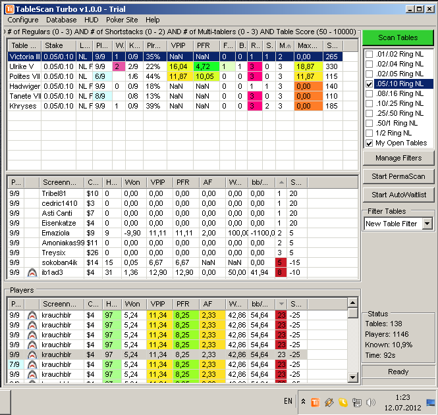Click the pencil-like tray icon
This screenshot has height=415, width=438.
(329, 402)
